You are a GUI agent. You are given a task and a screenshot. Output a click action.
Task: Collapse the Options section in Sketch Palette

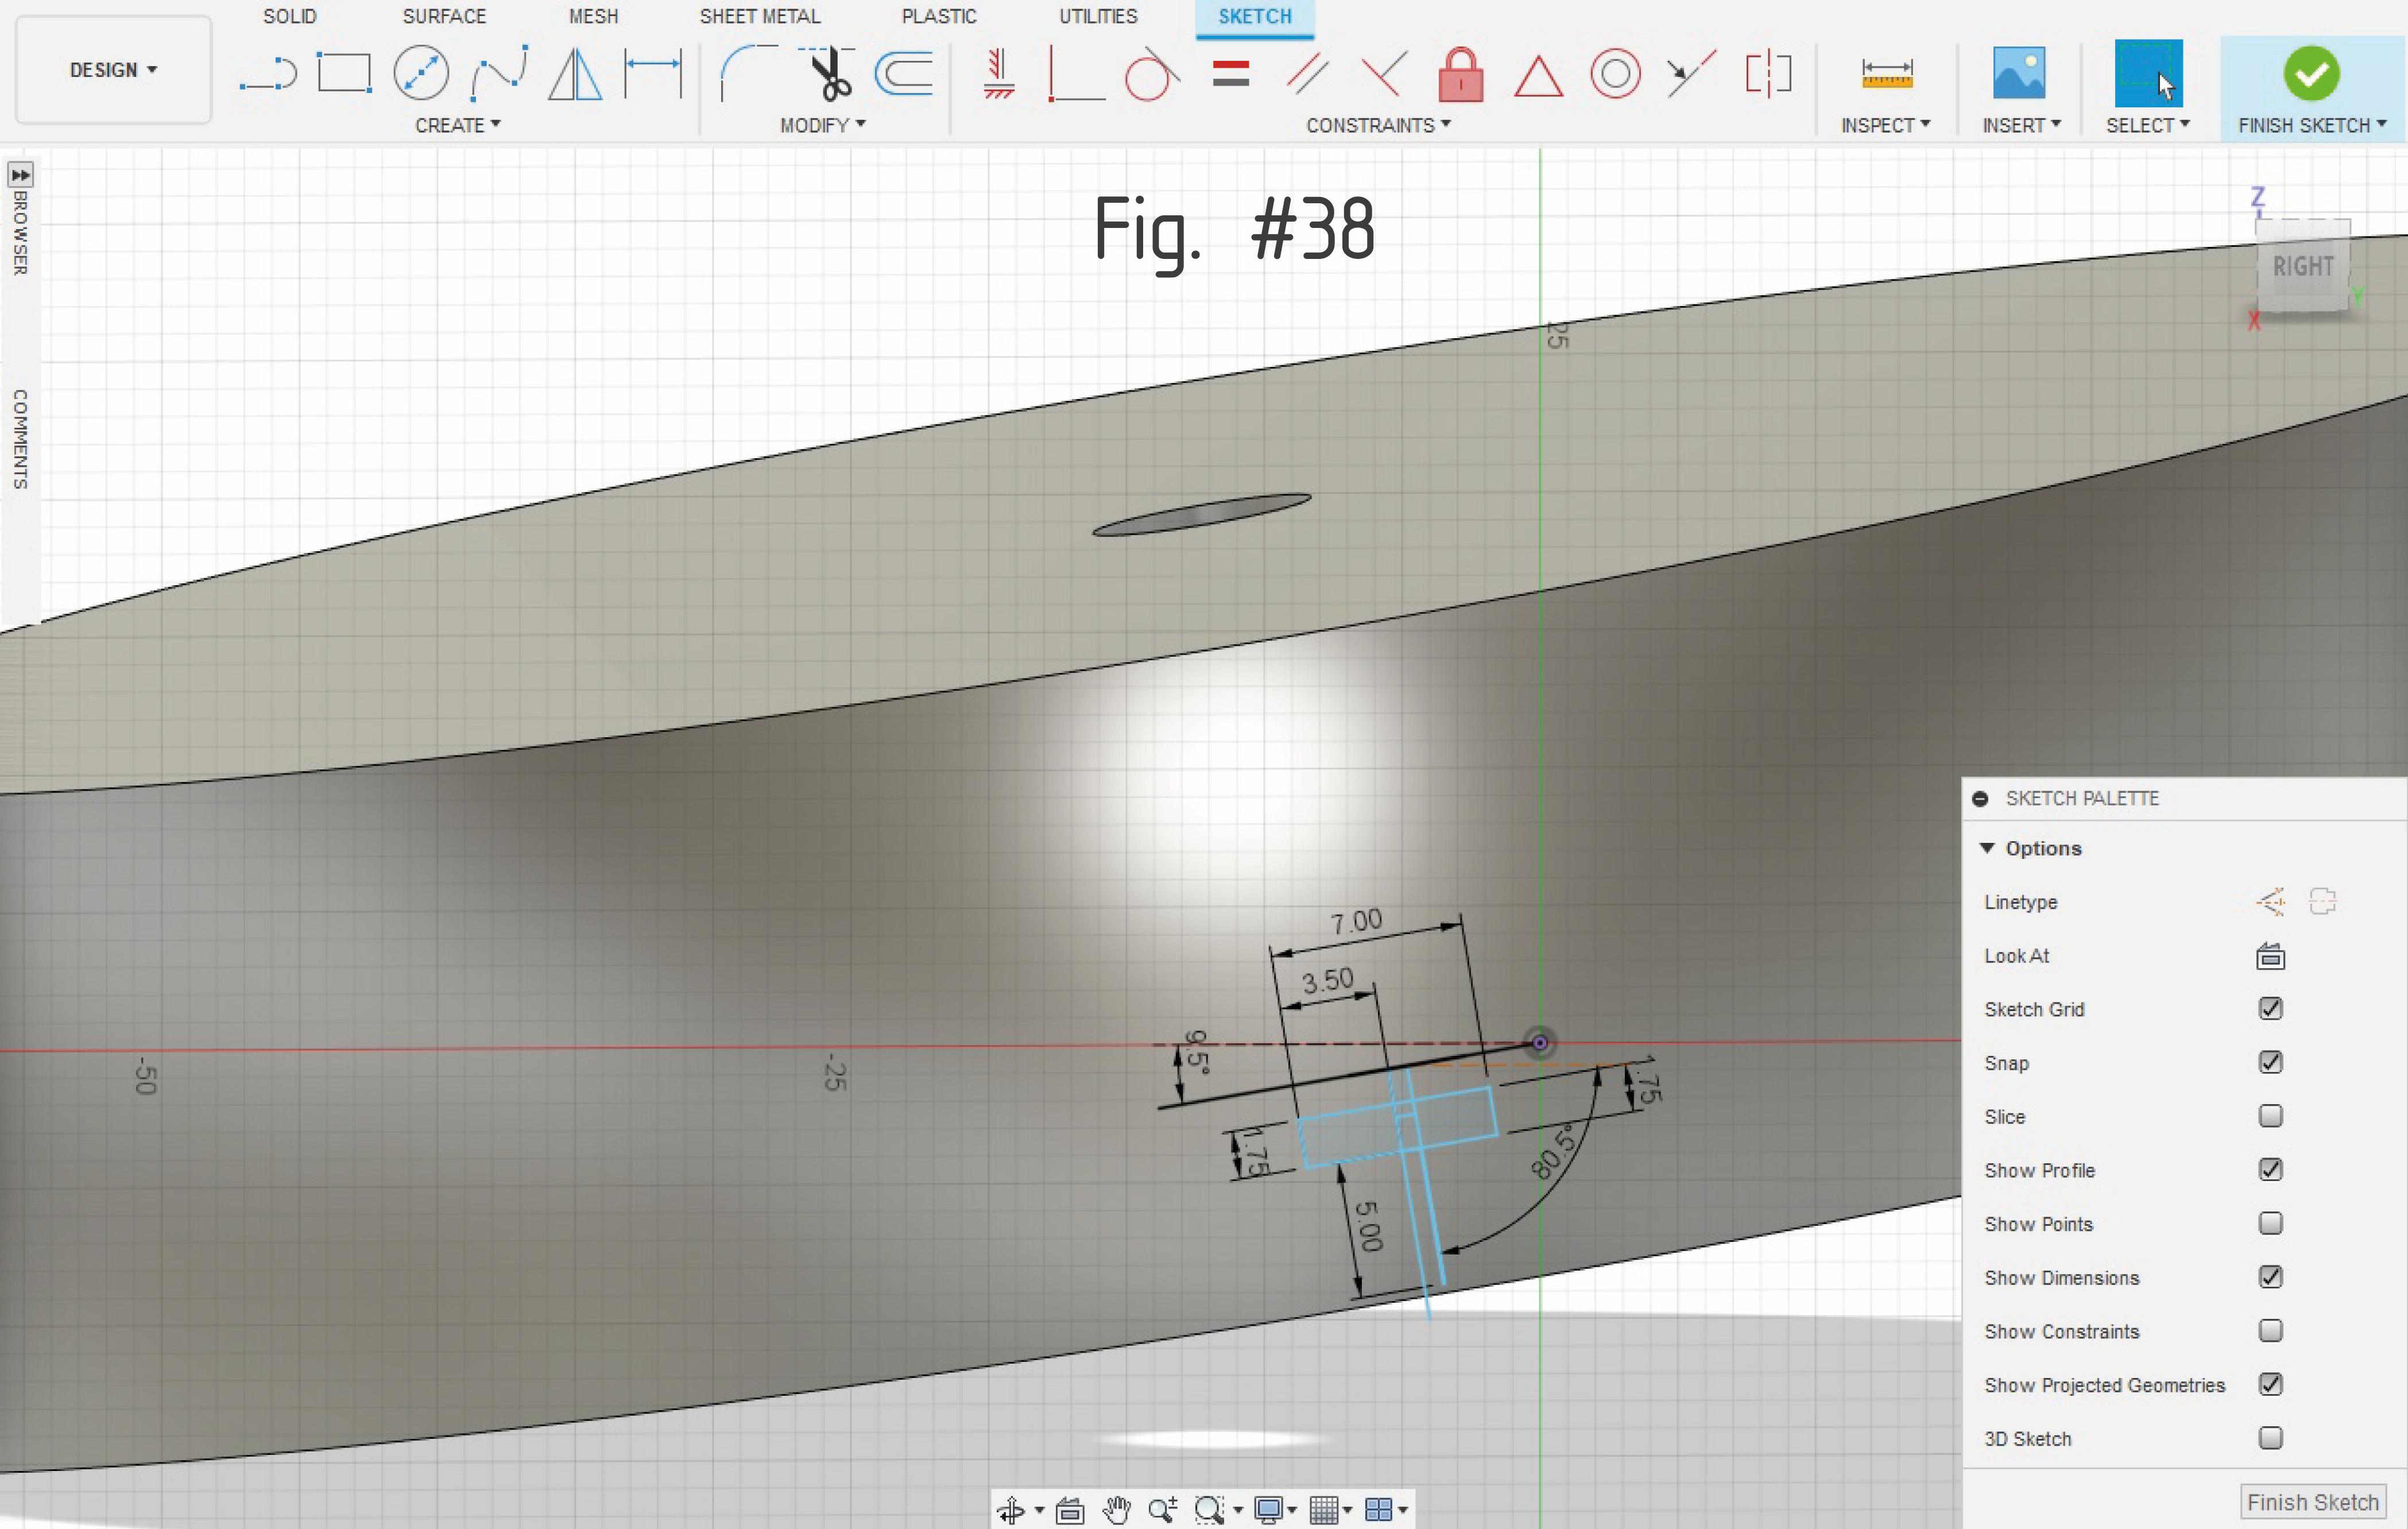pyautogui.click(x=1987, y=848)
